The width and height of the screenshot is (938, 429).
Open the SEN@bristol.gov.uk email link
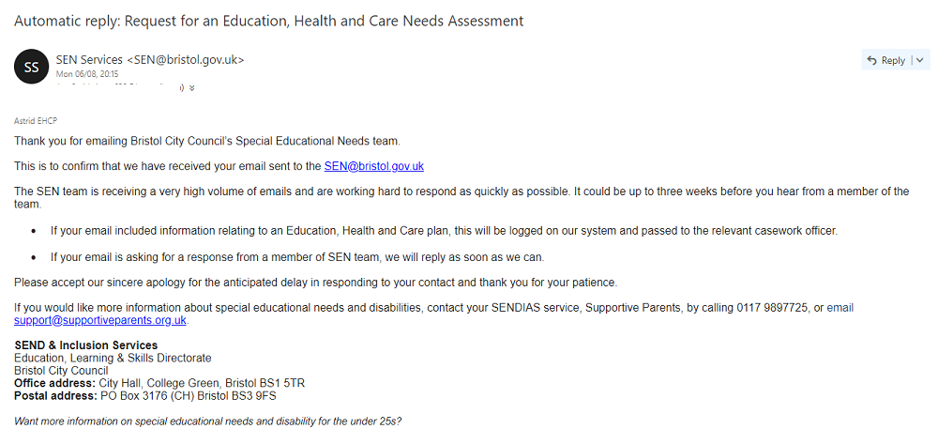click(374, 166)
